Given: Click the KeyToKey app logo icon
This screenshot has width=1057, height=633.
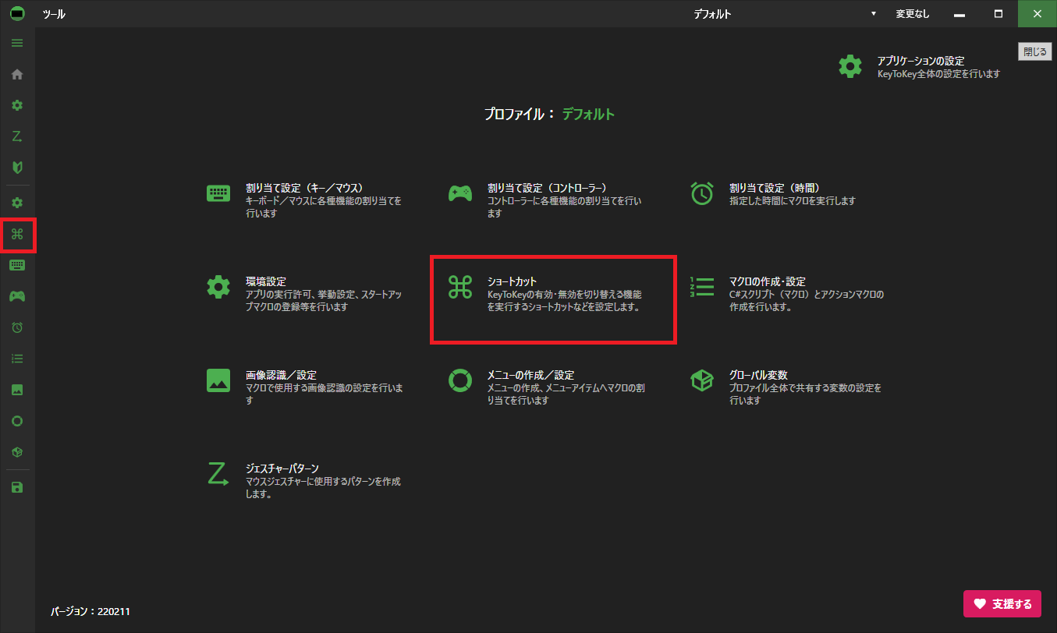Looking at the screenshot, I should [x=17, y=14].
